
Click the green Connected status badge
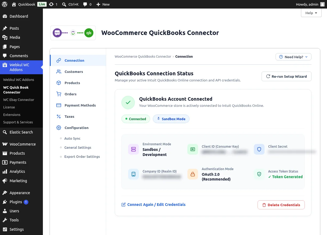[136, 119]
